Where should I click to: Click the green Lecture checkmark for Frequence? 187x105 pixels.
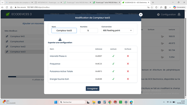113,64
